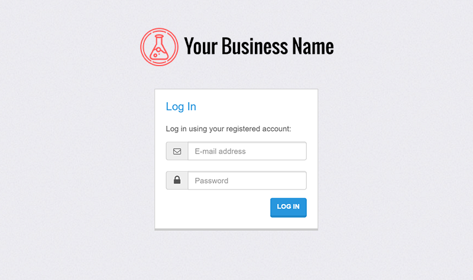Click empty white area left of LOG IN button
473x280 pixels.
pos(217,207)
